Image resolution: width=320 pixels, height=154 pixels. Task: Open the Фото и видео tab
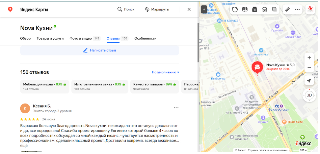[85, 38]
